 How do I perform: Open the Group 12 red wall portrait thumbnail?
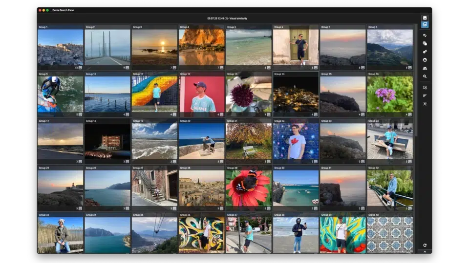(202, 94)
